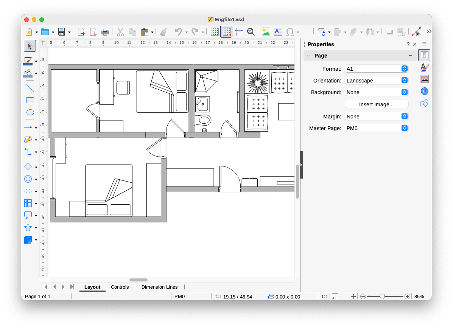Pick the Rectangle drawing tool
453x328 pixels.
[x=30, y=100]
